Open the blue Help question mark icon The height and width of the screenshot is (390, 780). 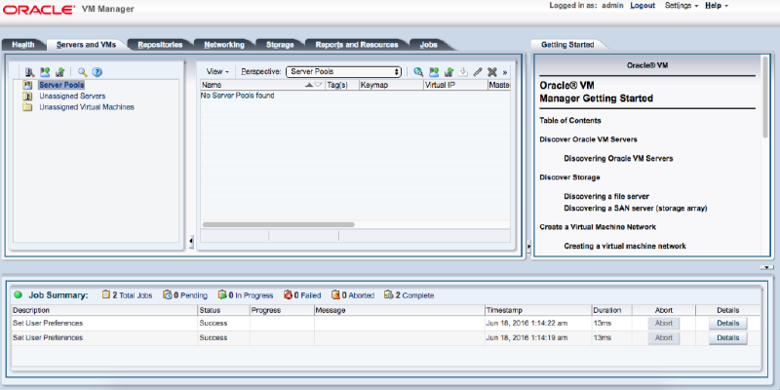[x=97, y=71]
